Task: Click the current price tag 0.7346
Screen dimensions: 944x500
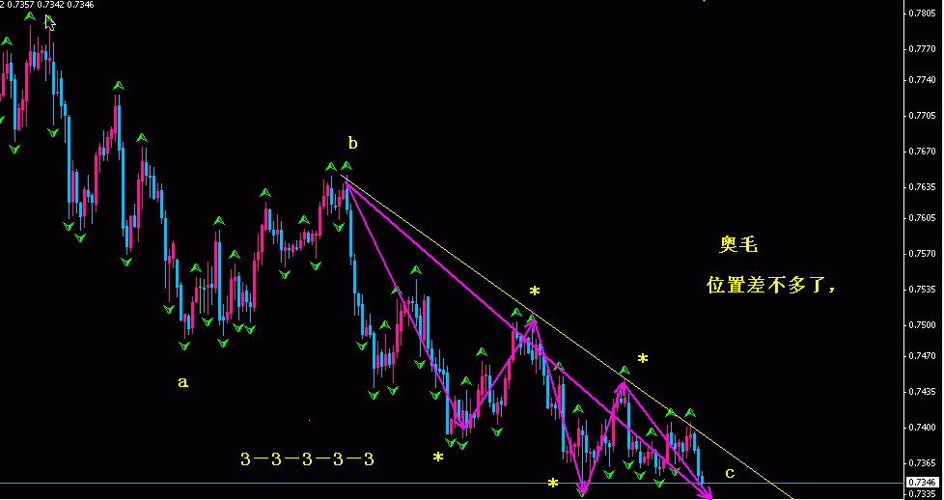Action: [923, 483]
